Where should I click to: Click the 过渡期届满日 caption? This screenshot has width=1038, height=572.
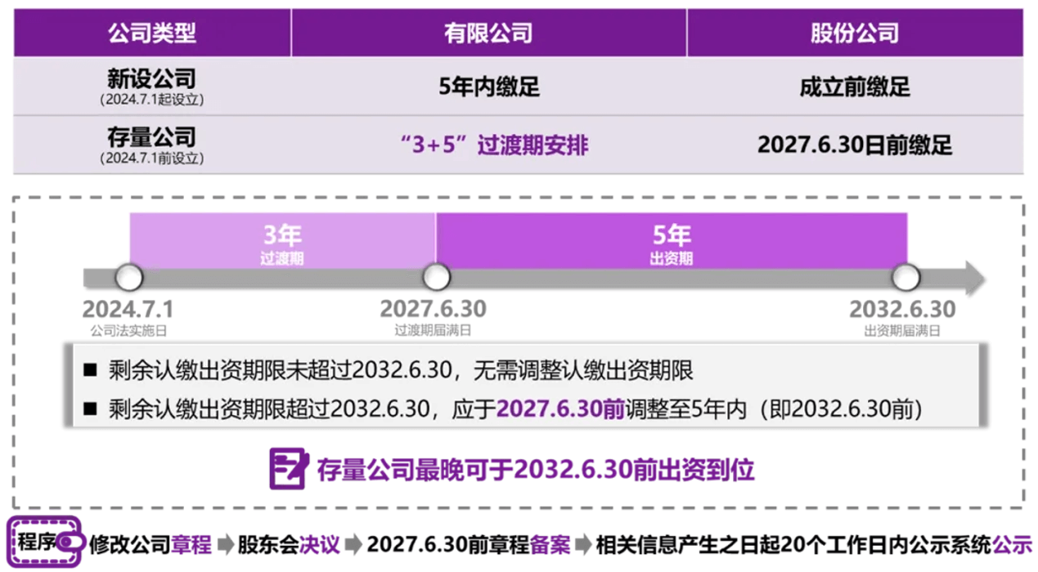pyautogui.click(x=433, y=331)
